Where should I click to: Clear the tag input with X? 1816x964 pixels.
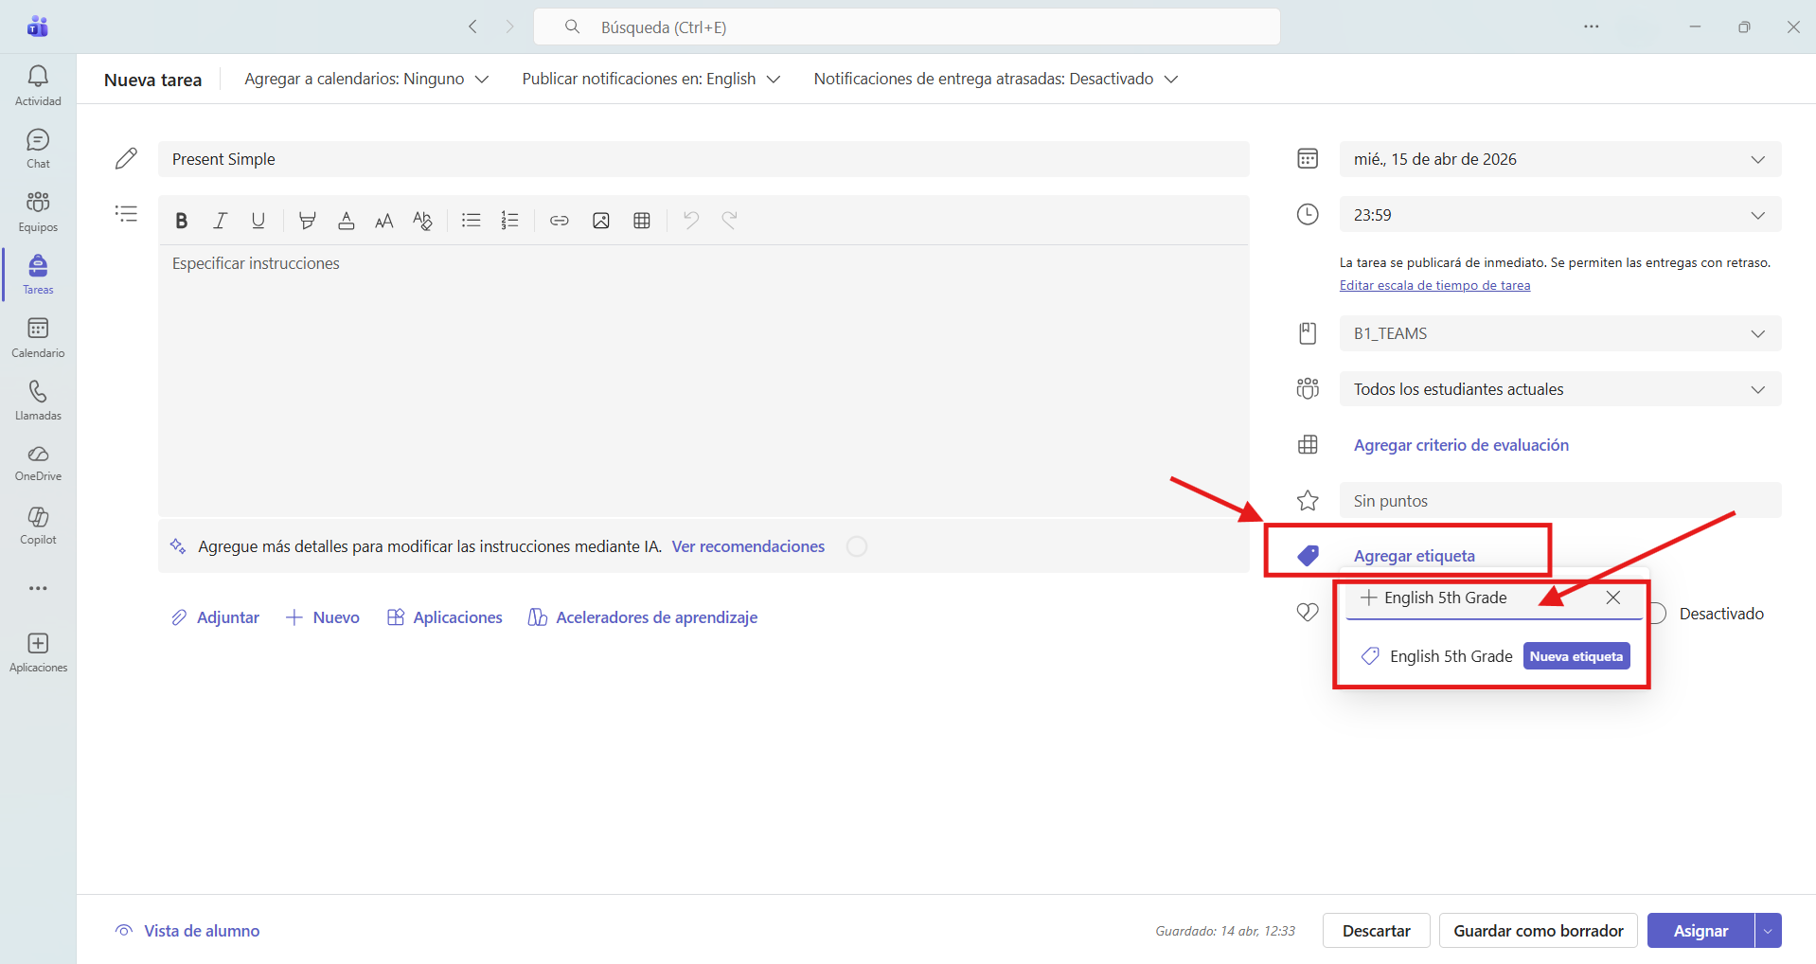(x=1613, y=598)
